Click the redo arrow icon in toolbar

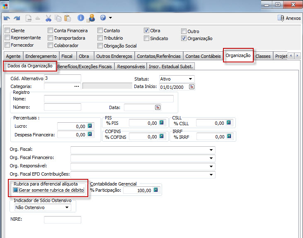tap(17, 18)
